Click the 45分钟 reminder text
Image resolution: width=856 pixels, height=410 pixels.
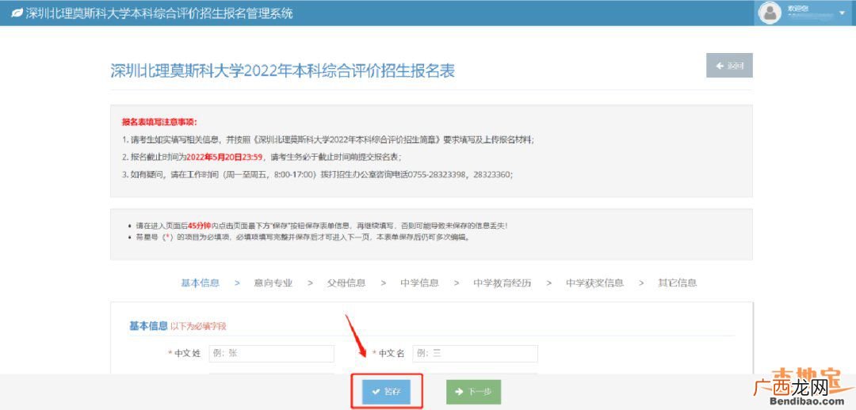(x=199, y=225)
